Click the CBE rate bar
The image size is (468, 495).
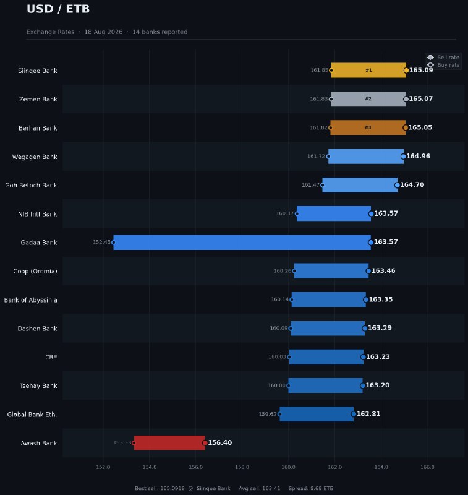pos(326,357)
